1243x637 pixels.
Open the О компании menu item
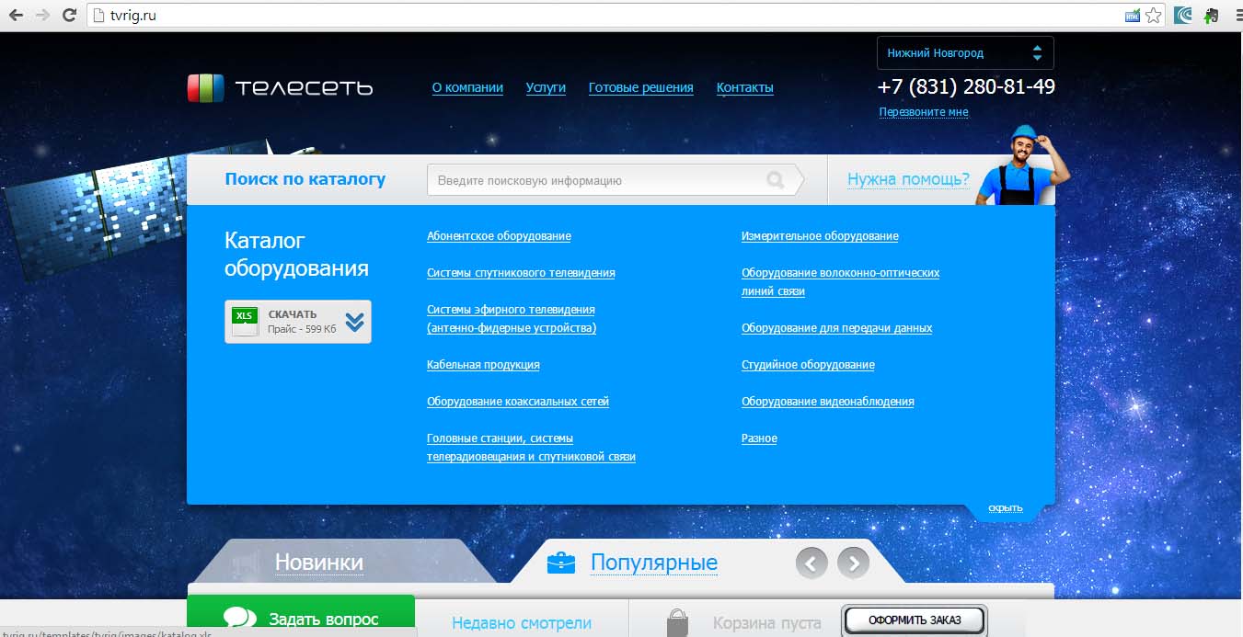pos(467,88)
